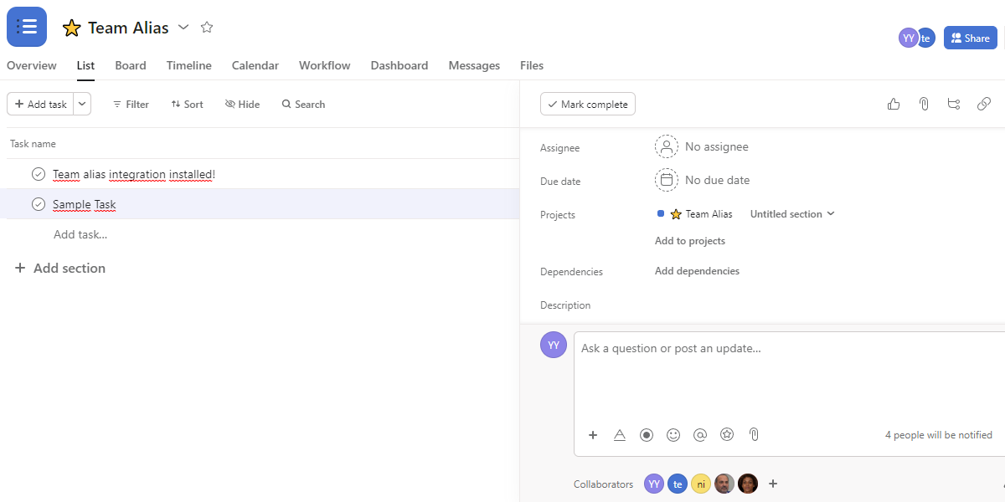This screenshot has width=1005, height=502.
Task: Attach a file via comment toolbar paperclip
Action: pyautogui.click(x=754, y=435)
